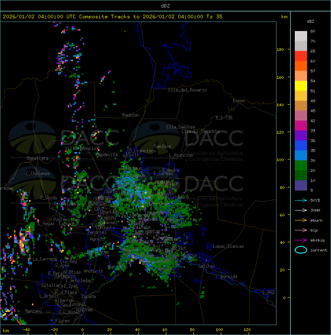331x335 pixels.
Task: Click the 'Uspallata' map label
Action: point(37,158)
